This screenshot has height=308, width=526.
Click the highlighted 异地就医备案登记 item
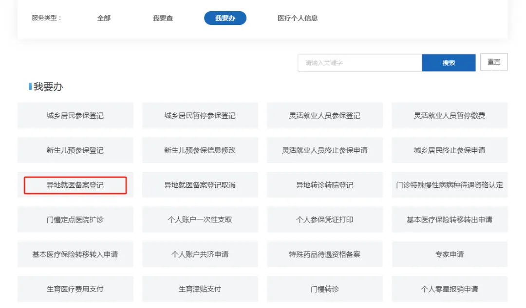(75, 185)
